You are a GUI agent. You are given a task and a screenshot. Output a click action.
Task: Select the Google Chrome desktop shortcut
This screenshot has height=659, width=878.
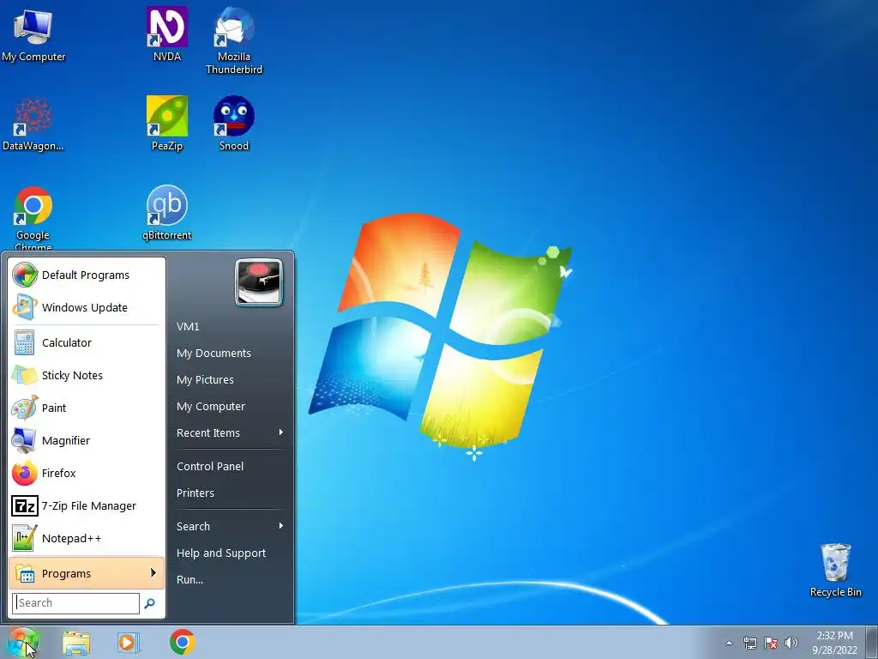[33, 218]
